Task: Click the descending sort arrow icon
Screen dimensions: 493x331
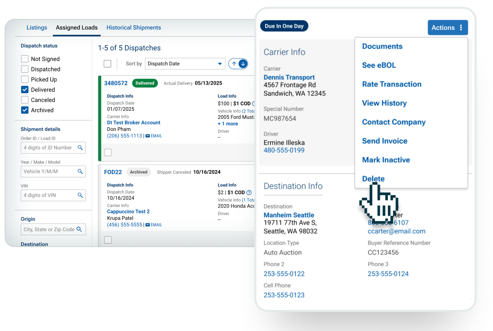Action: pos(243,64)
